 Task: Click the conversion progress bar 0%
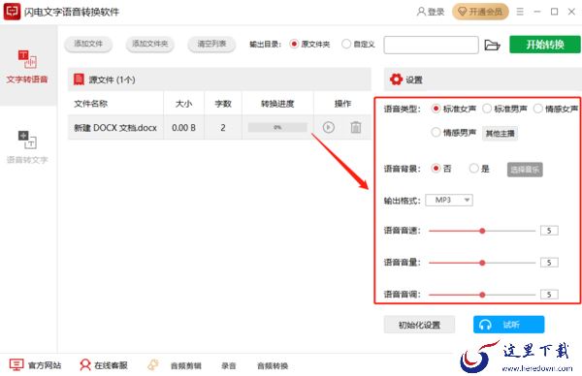277,127
